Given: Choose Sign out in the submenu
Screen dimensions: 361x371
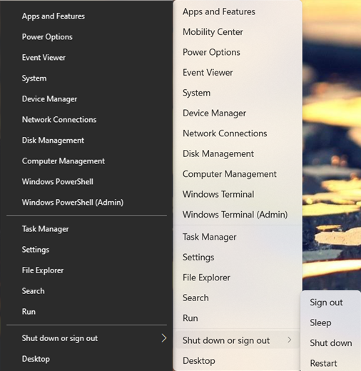Looking at the screenshot, I should pos(326,303).
